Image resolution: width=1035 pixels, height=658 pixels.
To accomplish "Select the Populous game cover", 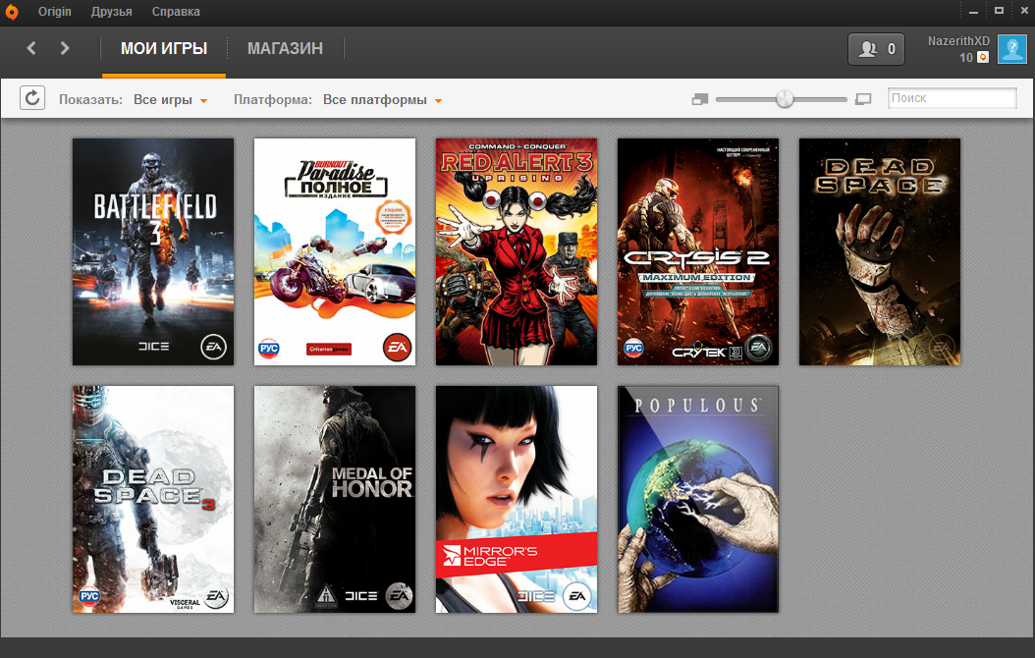I will click(698, 499).
